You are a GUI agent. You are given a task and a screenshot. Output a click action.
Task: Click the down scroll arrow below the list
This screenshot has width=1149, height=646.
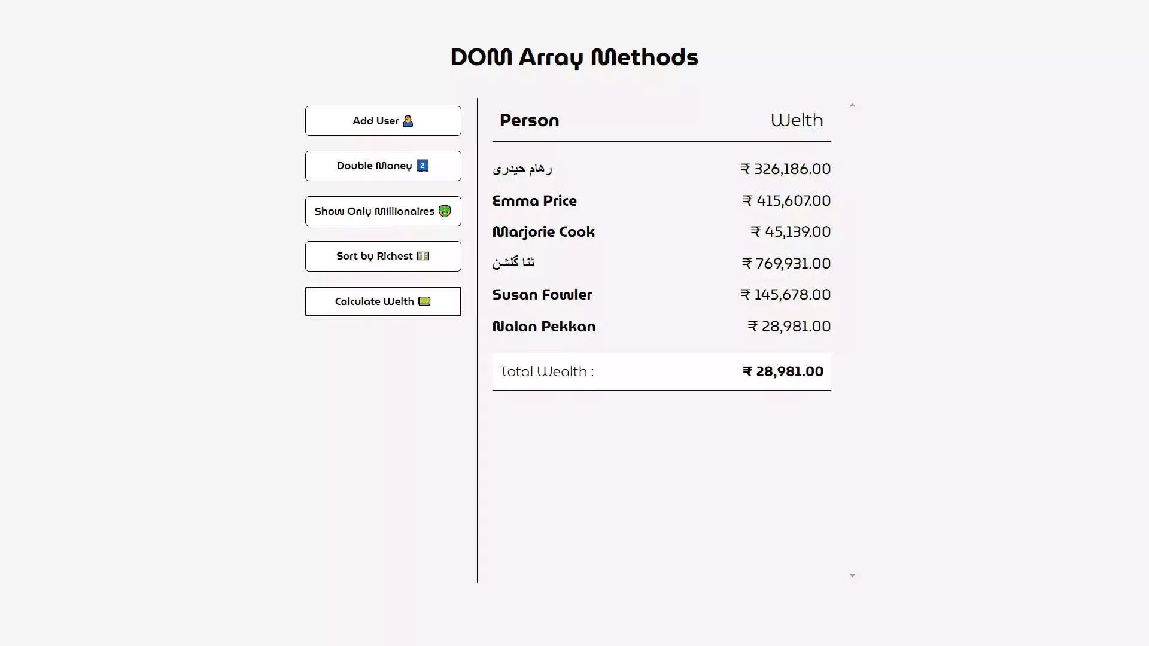point(852,575)
